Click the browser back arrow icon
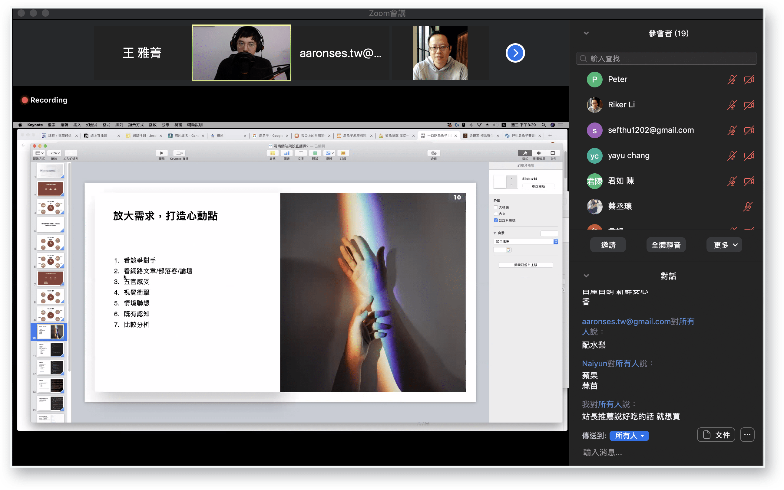784x490 pixels. [23, 145]
